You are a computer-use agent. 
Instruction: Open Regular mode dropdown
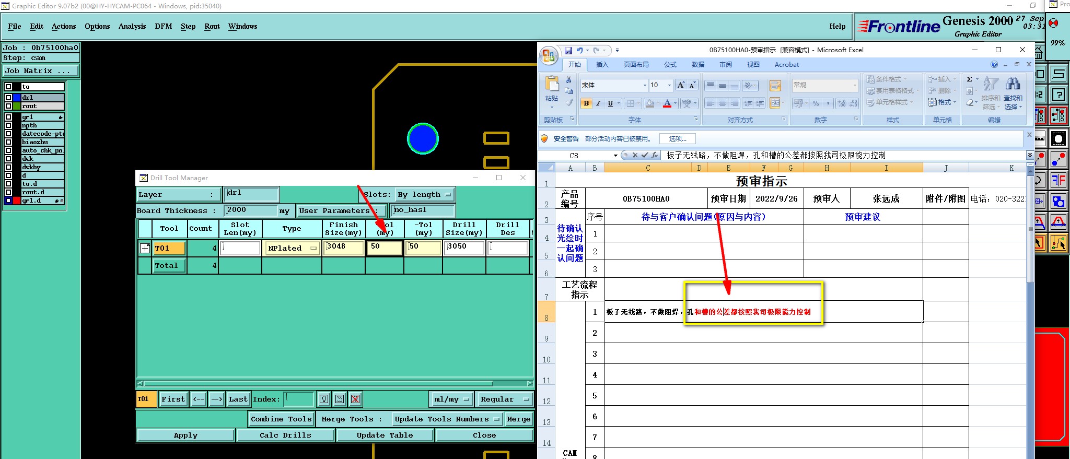pyautogui.click(x=505, y=399)
